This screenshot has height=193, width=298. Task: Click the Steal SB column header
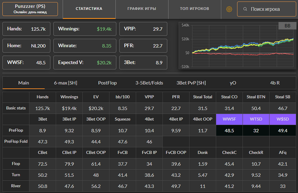283,97
